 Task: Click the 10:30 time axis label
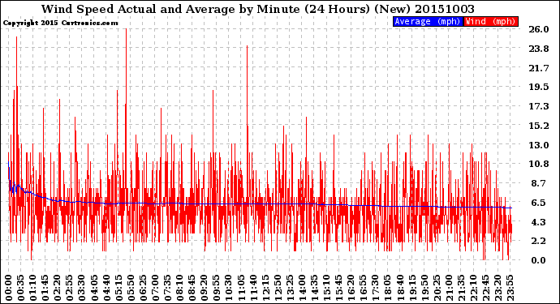tap(229, 288)
